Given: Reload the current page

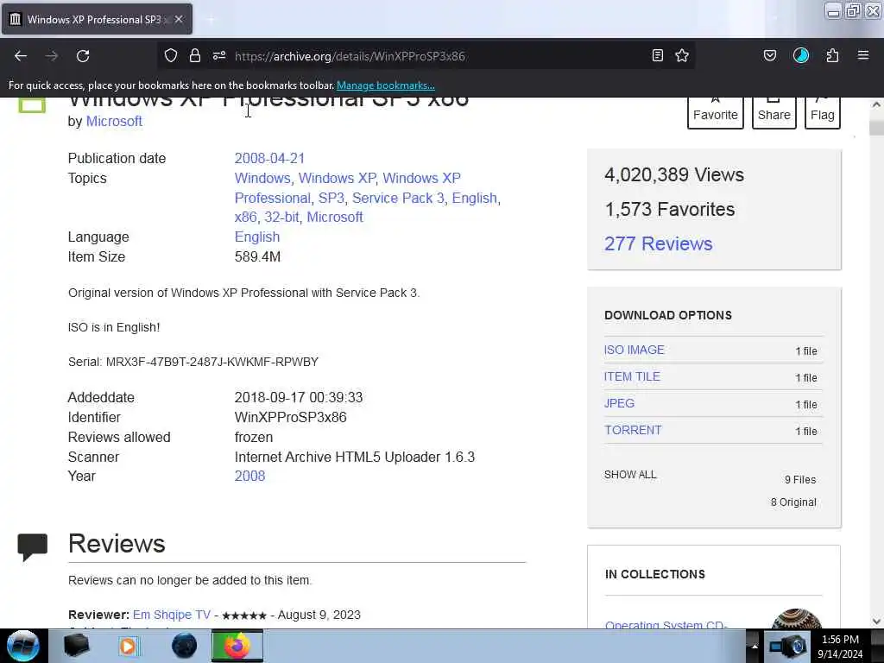Looking at the screenshot, I should point(83,56).
